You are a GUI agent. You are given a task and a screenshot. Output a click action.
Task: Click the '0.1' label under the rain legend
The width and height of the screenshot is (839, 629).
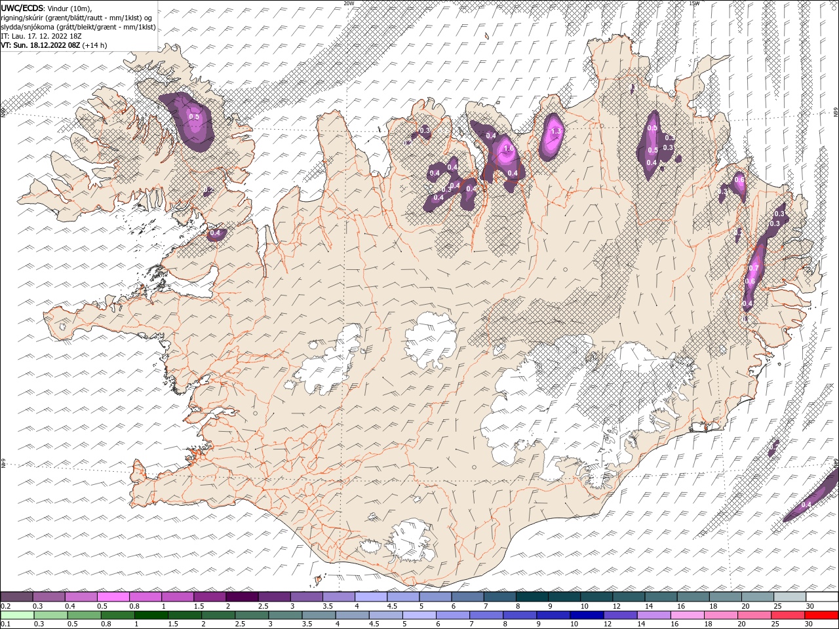(5, 624)
